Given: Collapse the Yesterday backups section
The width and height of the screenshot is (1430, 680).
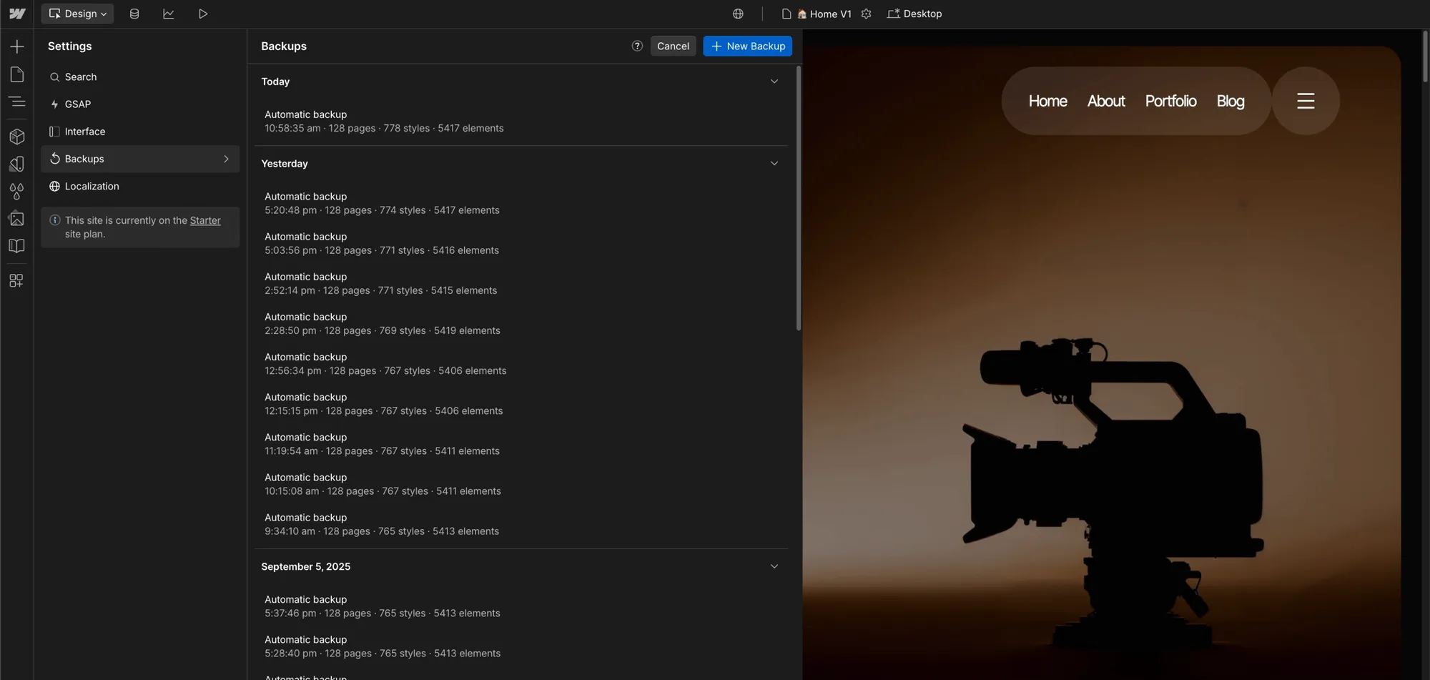Looking at the screenshot, I should pyautogui.click(x=774, y=163).
